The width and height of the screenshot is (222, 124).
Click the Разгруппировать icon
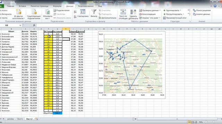pyautogui.click(x=164, y=14)
